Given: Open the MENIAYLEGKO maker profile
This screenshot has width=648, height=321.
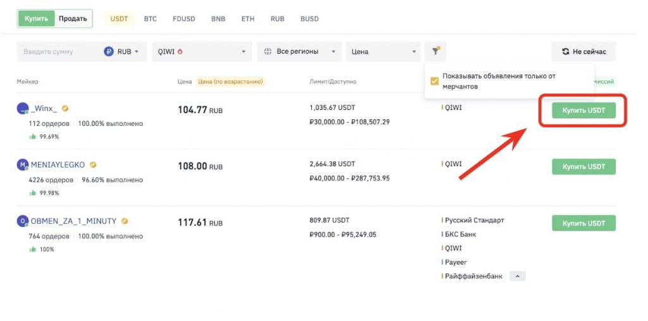Looking at the screenshot, I should point(58,165).
